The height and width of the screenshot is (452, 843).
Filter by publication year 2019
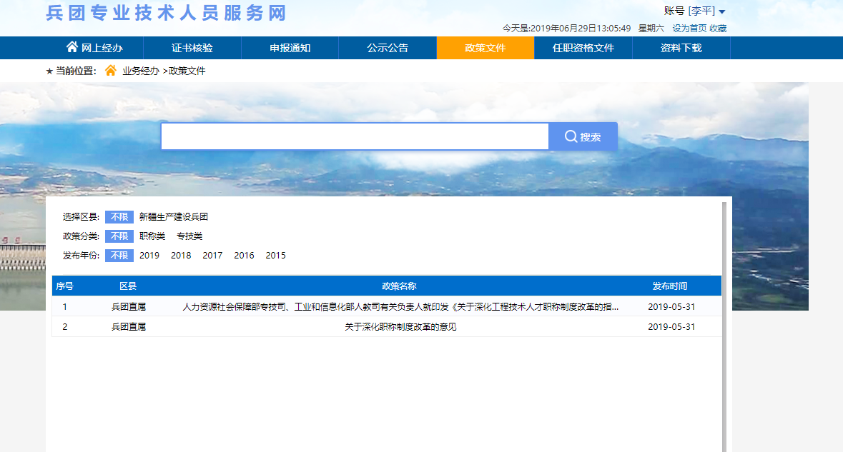(149, 256)
